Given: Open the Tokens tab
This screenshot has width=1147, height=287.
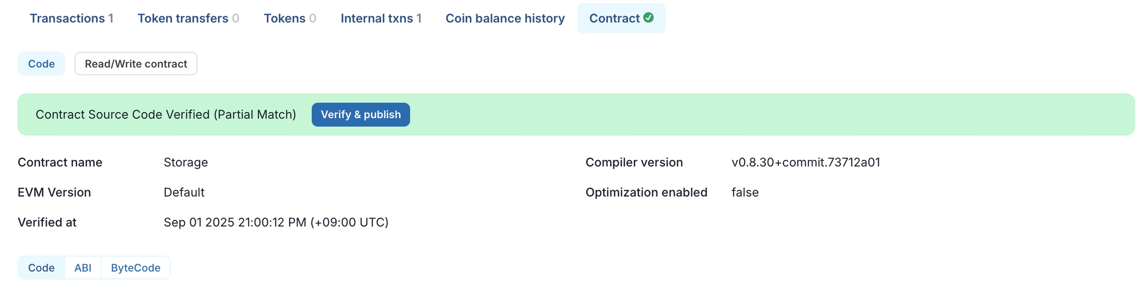Looking at the screenshot, I should pyautogui.click(x=289, y=18).
